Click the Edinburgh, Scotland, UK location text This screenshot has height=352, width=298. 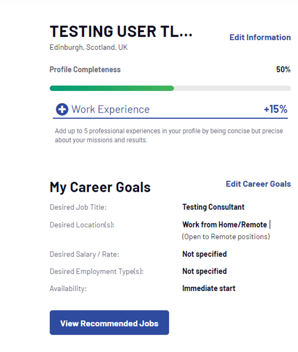88,47
